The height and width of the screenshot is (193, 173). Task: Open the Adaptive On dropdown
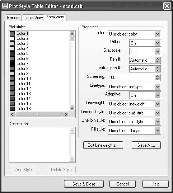click(158, 95)
